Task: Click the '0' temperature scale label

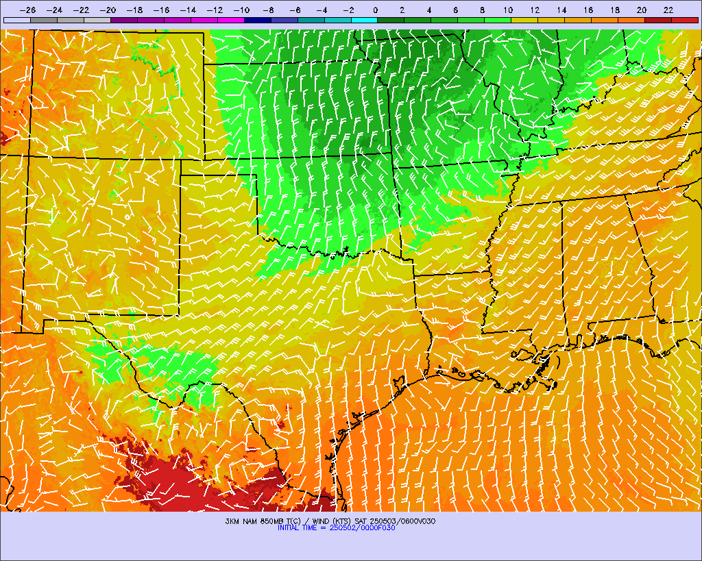Action: pyautogui.click(x=375, y=10)
